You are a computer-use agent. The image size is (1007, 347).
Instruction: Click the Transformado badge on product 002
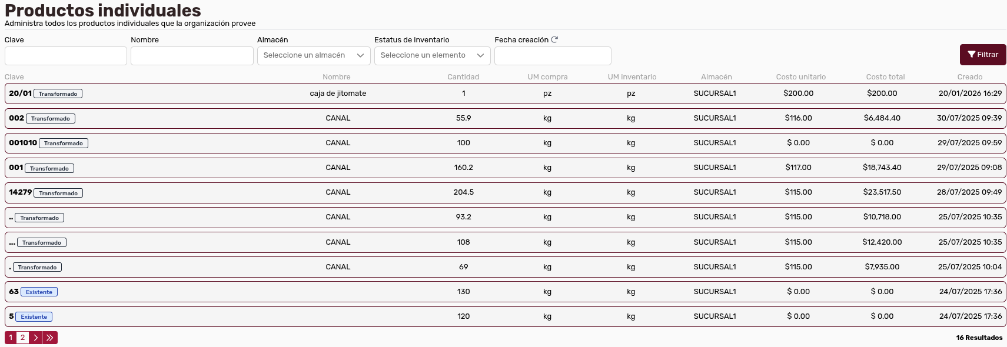(51, 119)
